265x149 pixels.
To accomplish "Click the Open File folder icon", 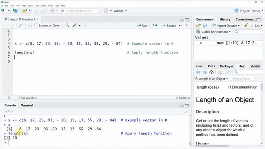I will click(24, 11).
